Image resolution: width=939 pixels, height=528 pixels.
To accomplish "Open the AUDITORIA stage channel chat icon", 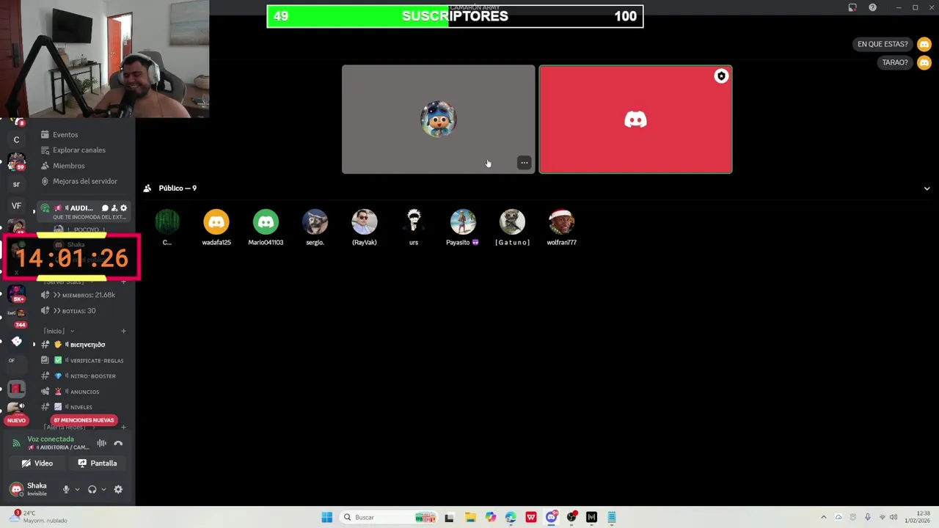I will (x=105, y=208).
